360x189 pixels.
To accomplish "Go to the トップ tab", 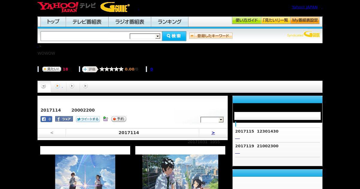I will click(53, 22).
